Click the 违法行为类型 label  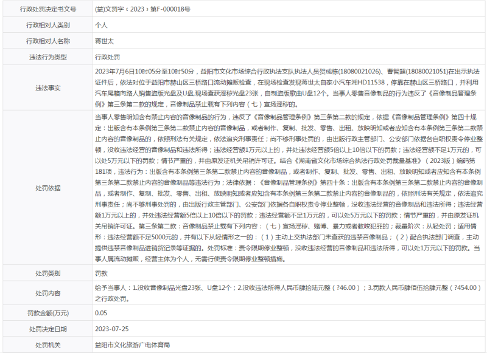48,57
